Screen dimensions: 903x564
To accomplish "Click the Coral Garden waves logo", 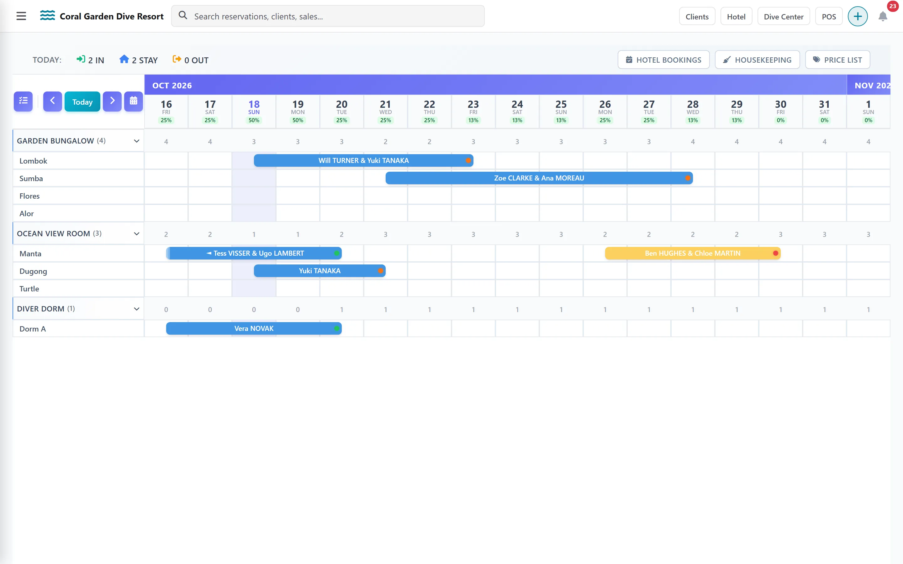I will 47,16.
